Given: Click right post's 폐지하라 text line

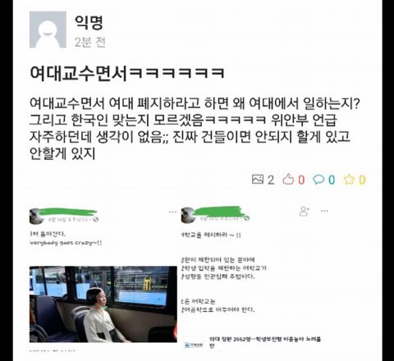Looking at the screenshot, I should tap(211, 235).
